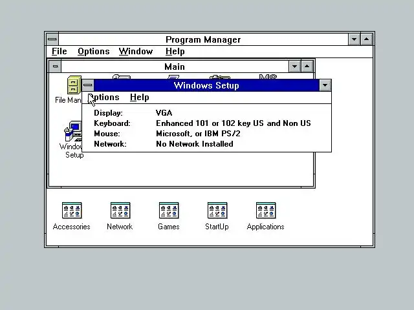The width and height of the screenshot is (414, 310).
Task: Open Options menu in Windows Setup
Action: tap(103, 98)
